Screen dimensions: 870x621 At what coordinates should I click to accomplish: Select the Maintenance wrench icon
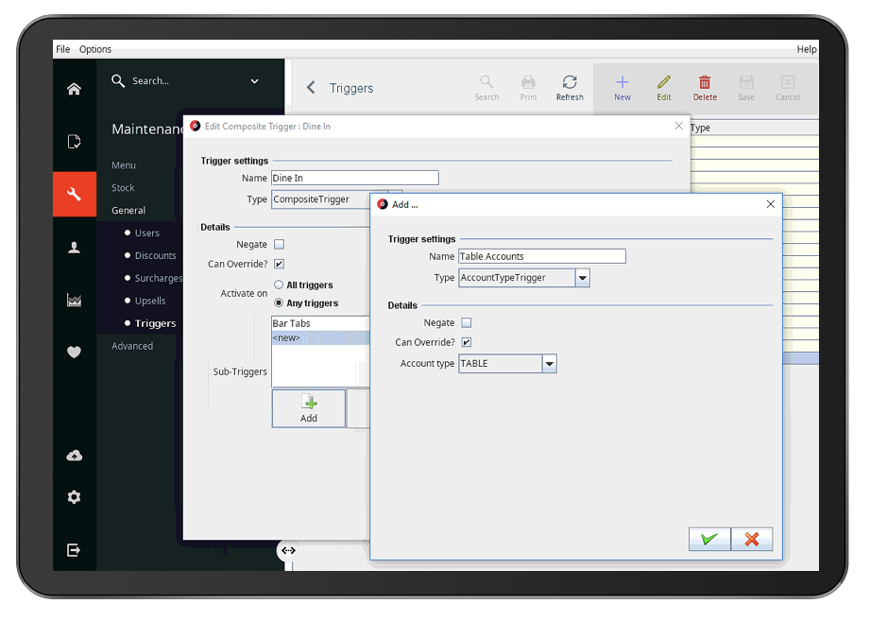[x=75, y=194]
